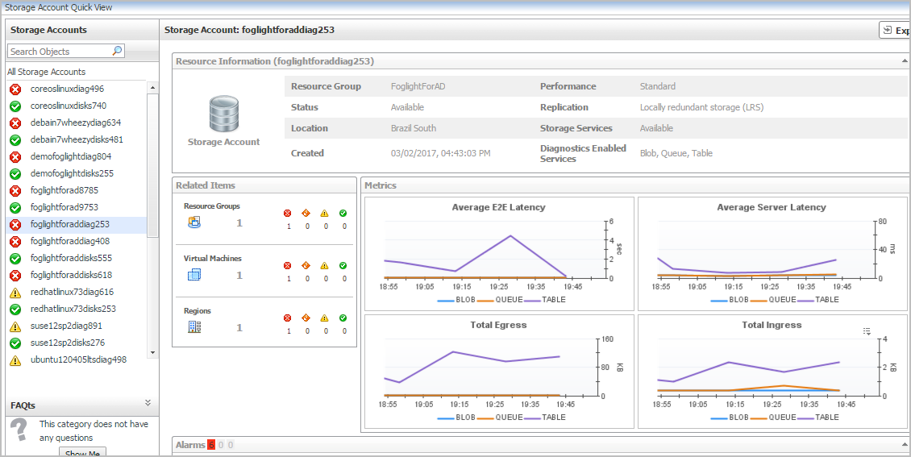Click in the Search Objects input field
This screenshot has width=911, height=457.
[58, 51]
